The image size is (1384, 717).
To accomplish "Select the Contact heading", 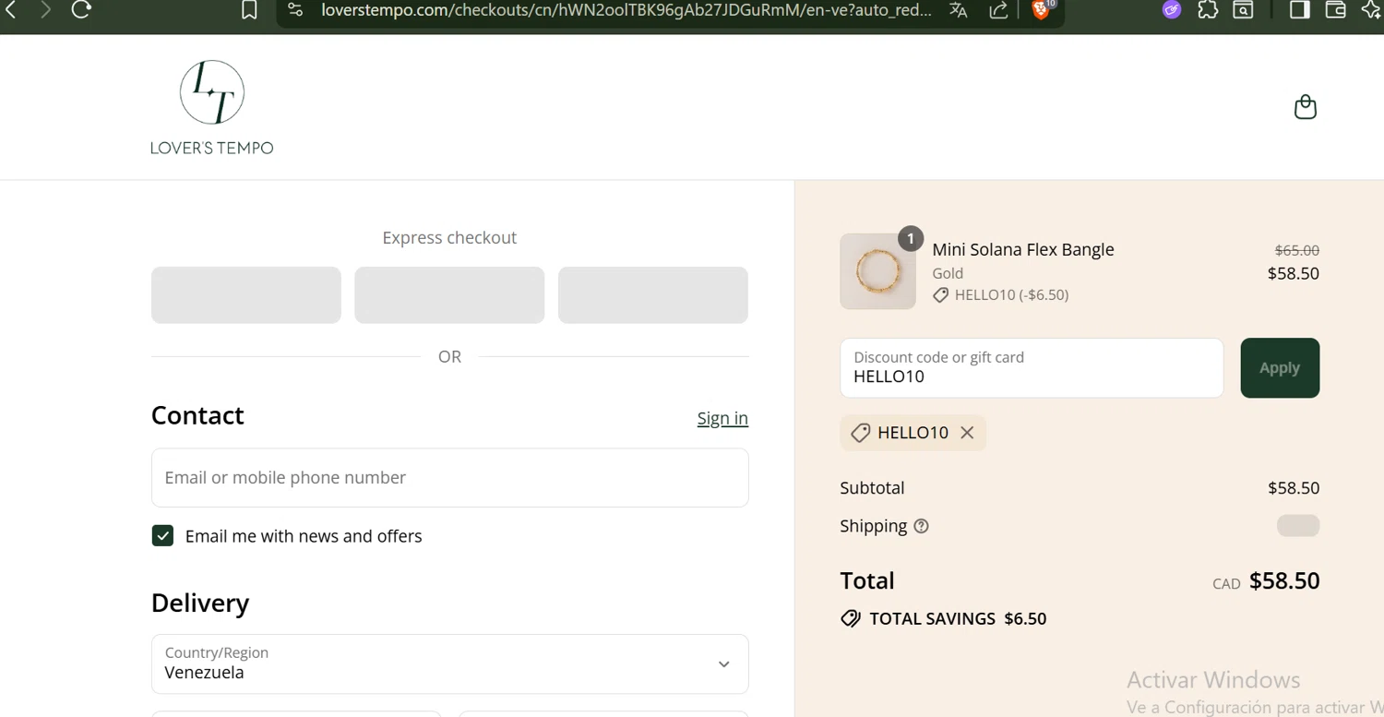I will click(x=197, y=416).
